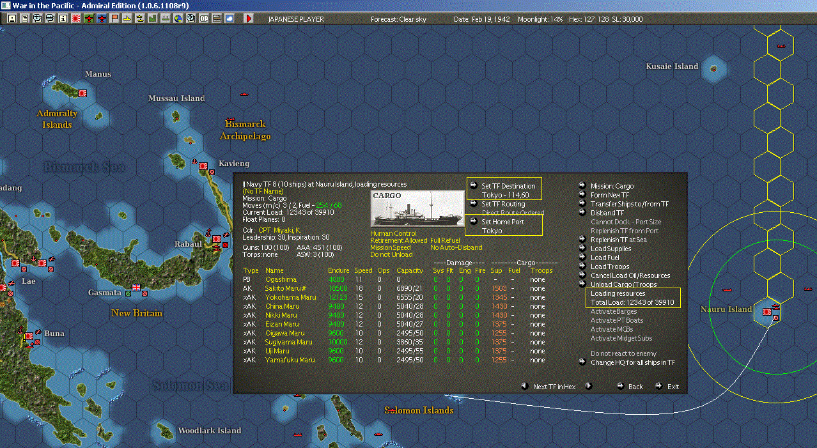Click arrow beside Mission: Cargo
817x448 pixels.
582,186
